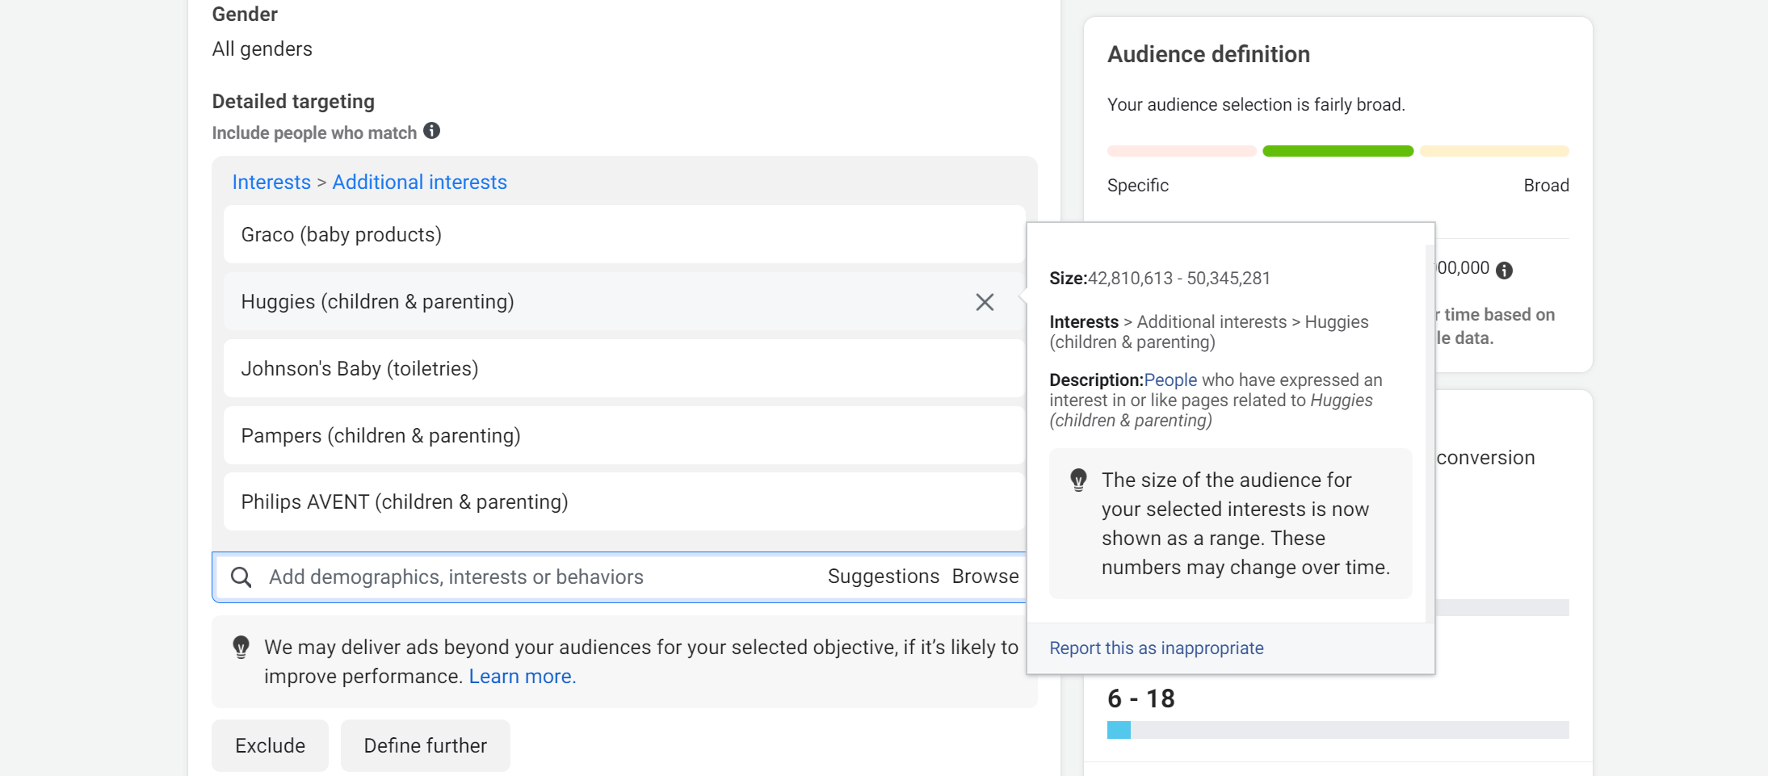Screen dimensions: 1768x776
Task: Click the lightbulb icon beside ad delivery notice
Action: click(x=241, y=647)
